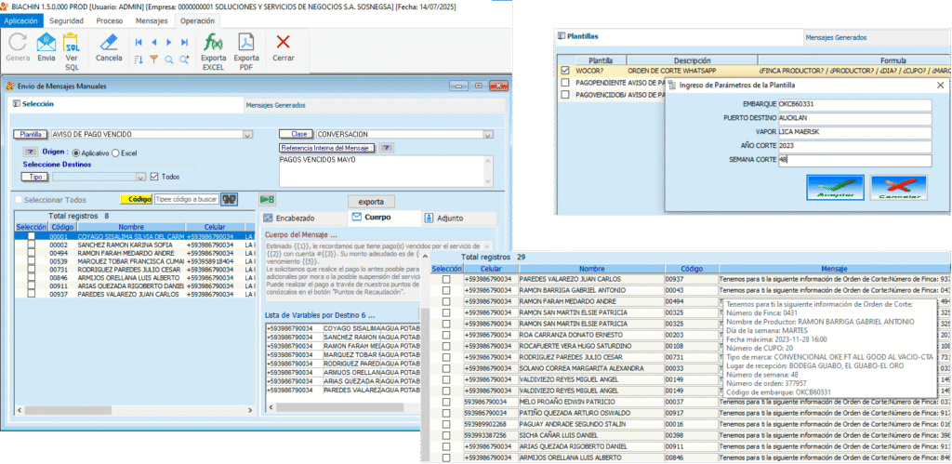This screenshot has height=464, width=952.
Task: Click the Exporta EXCEL icon
Action: (213, 43)
